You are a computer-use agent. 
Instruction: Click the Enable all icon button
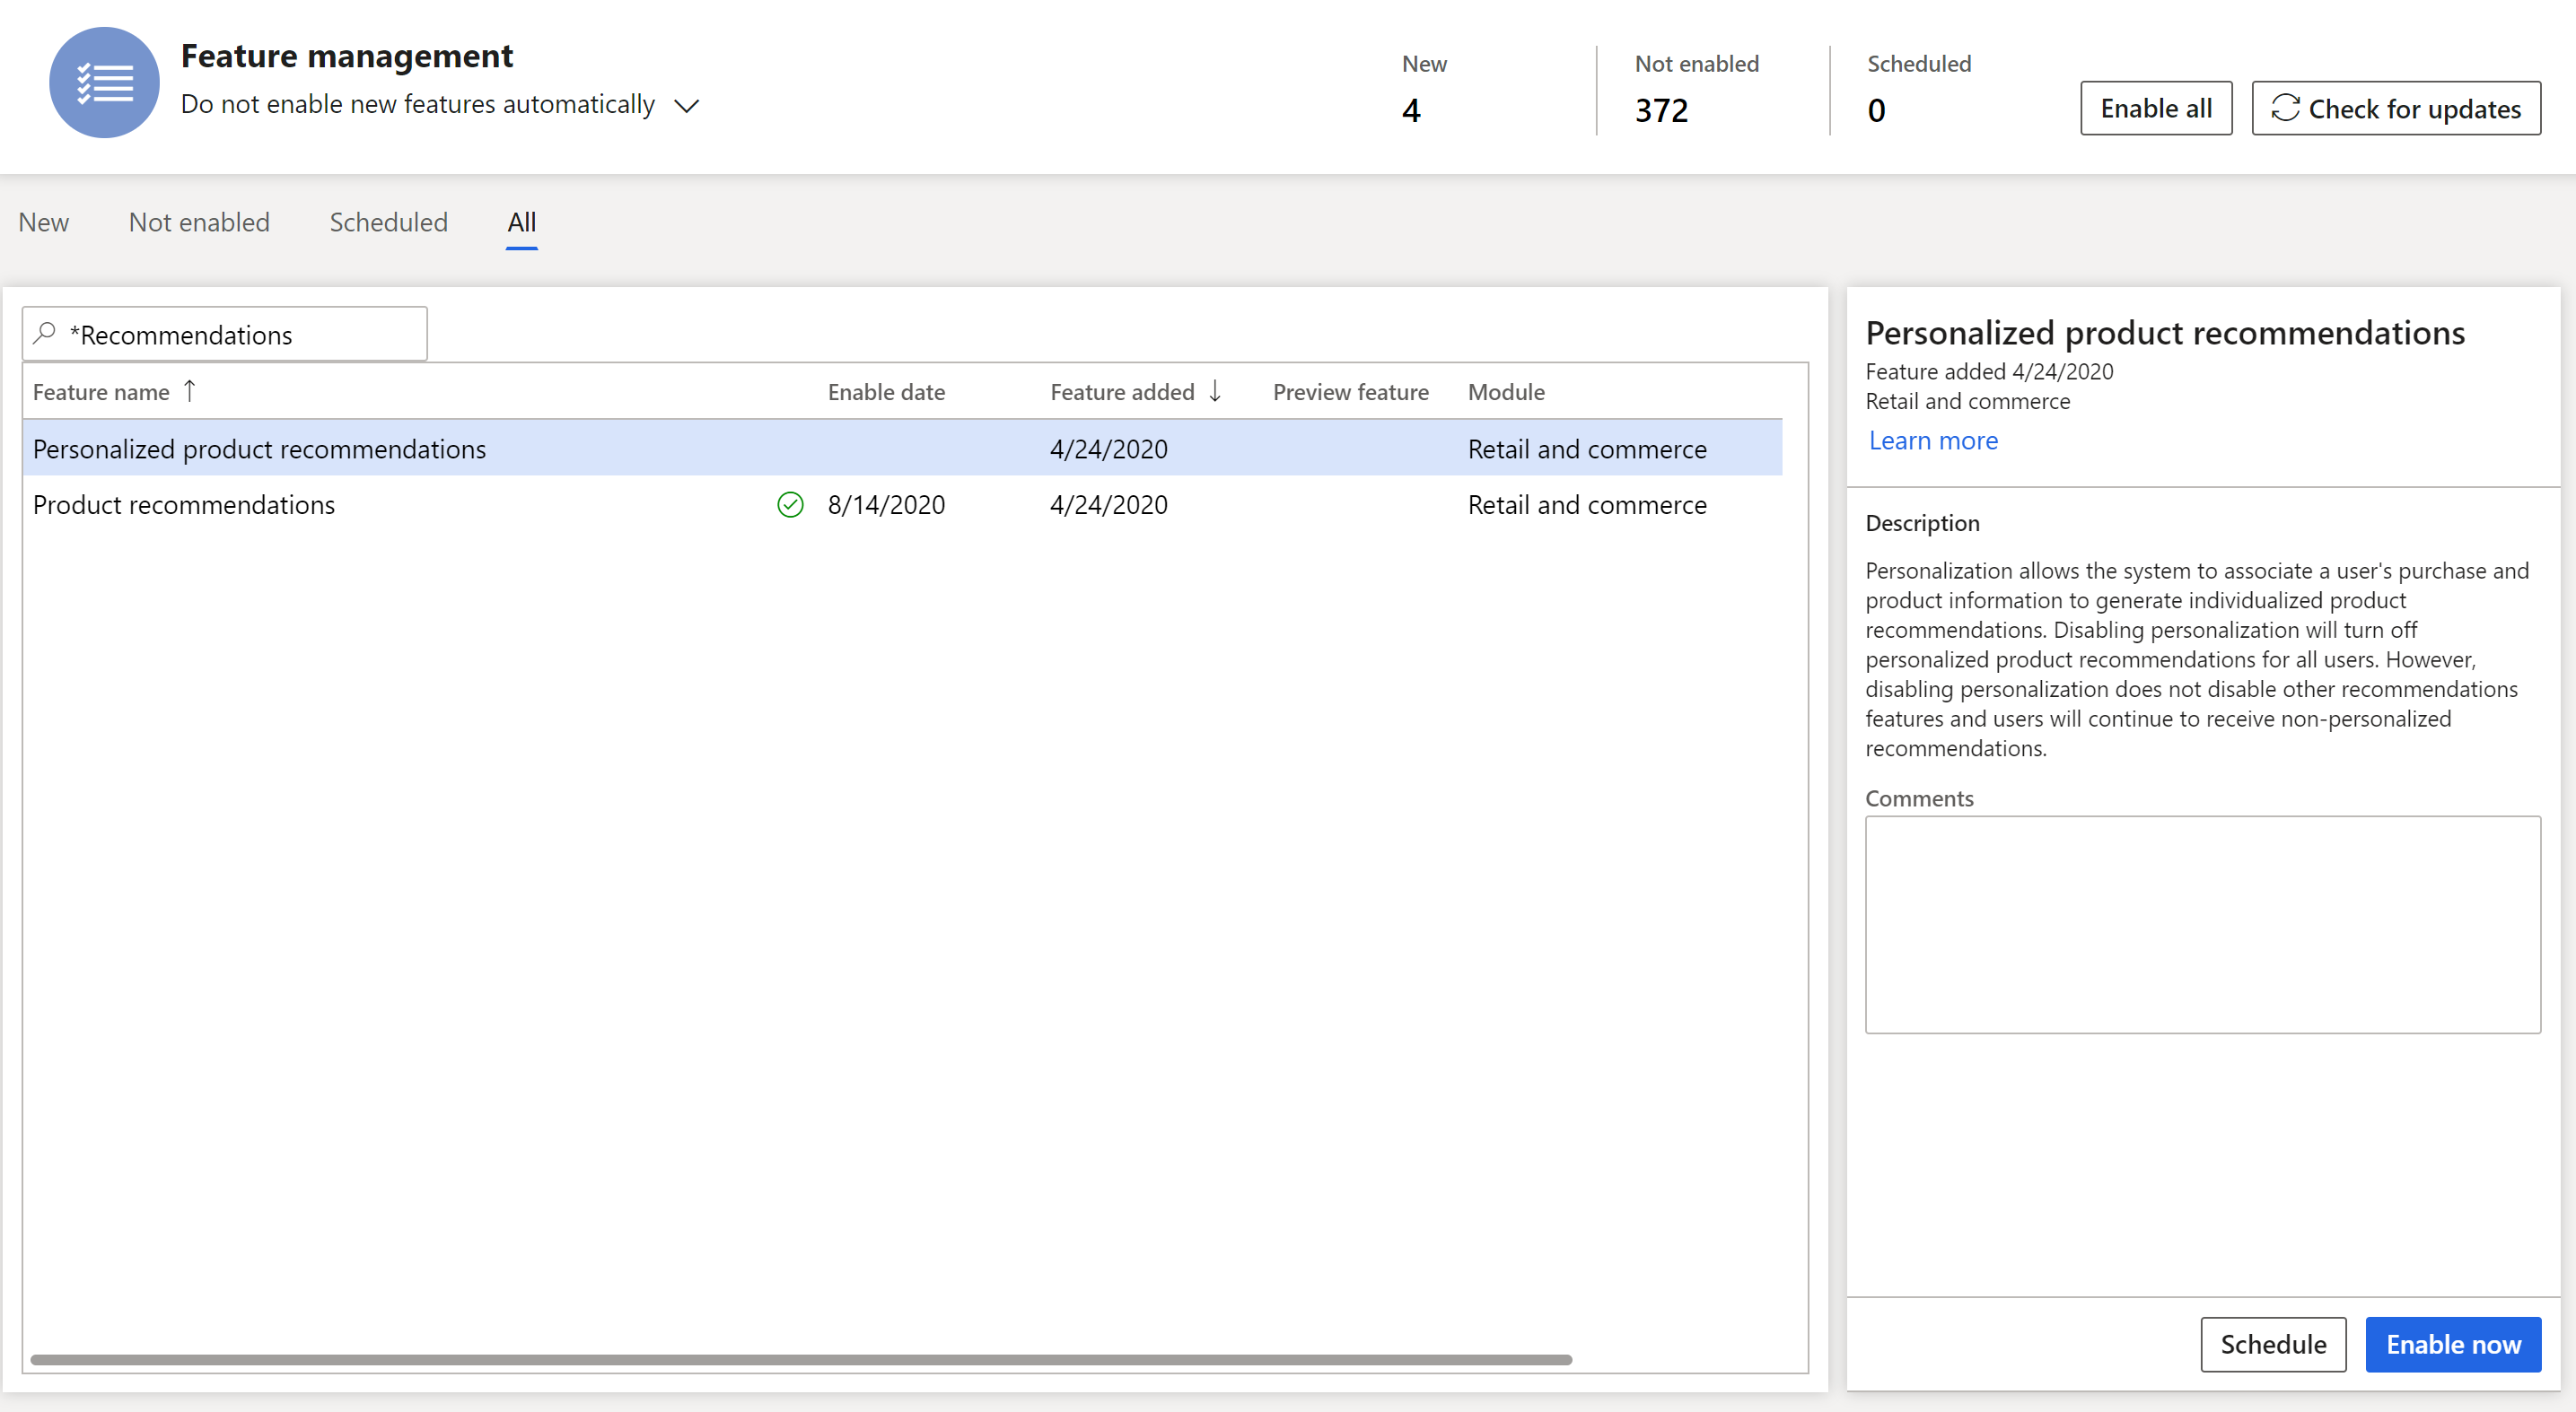2155,109
